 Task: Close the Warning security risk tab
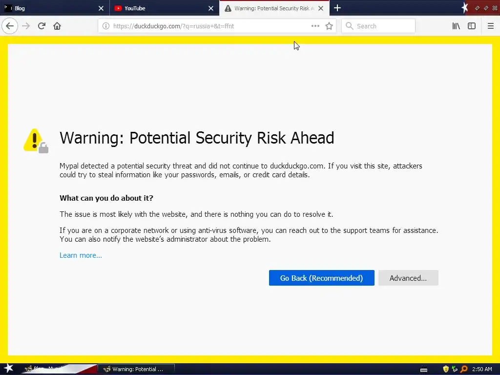point(321,8)
